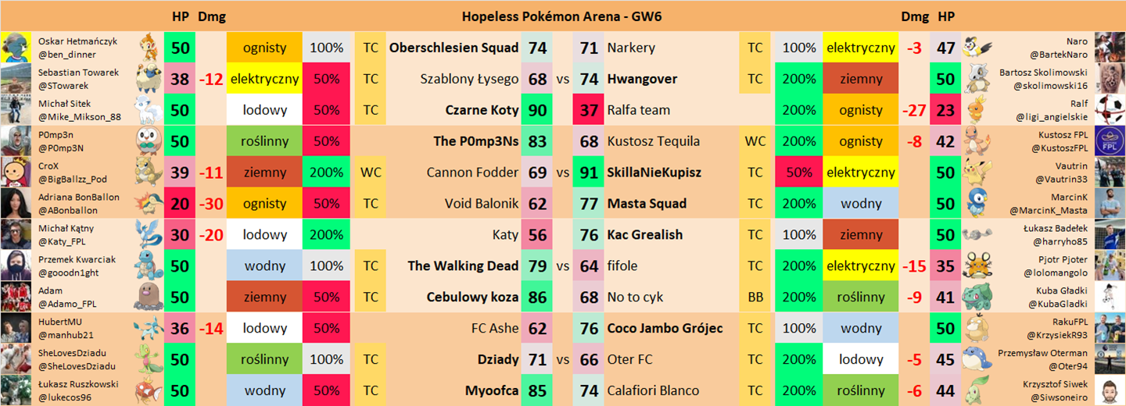The image size is (1126, 406).
Task: Select the Charmander sprite for Kustosz FPL
Action: [977, 141]
